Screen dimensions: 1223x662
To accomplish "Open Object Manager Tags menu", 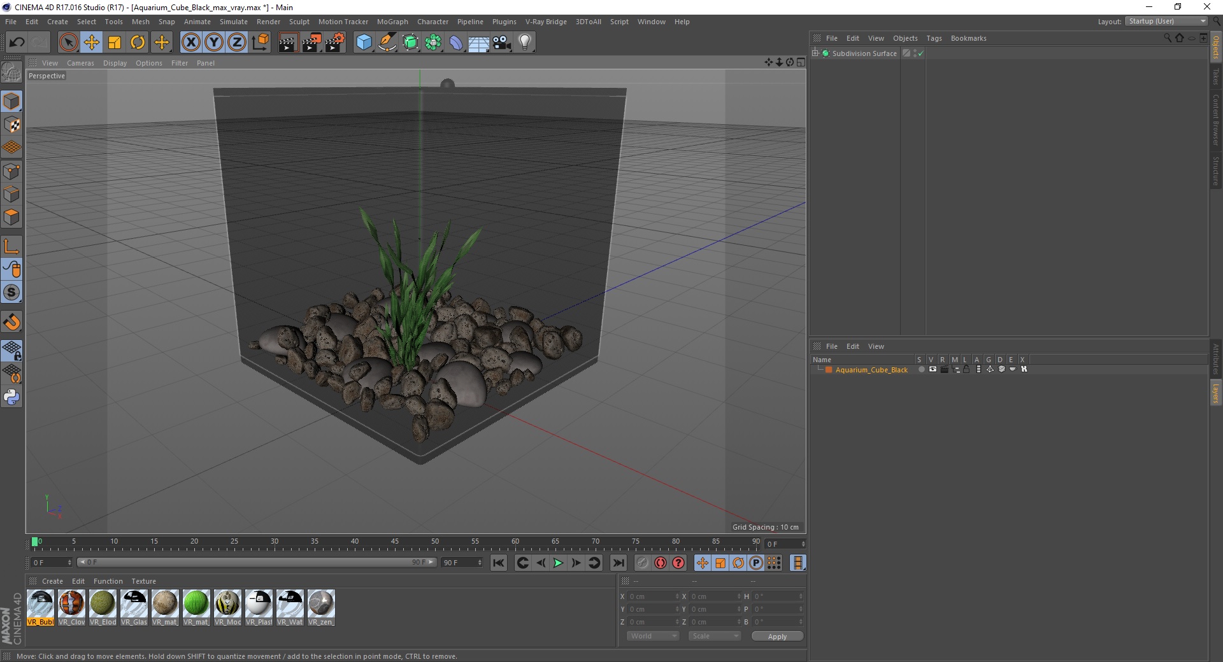I will click(934, 38).
